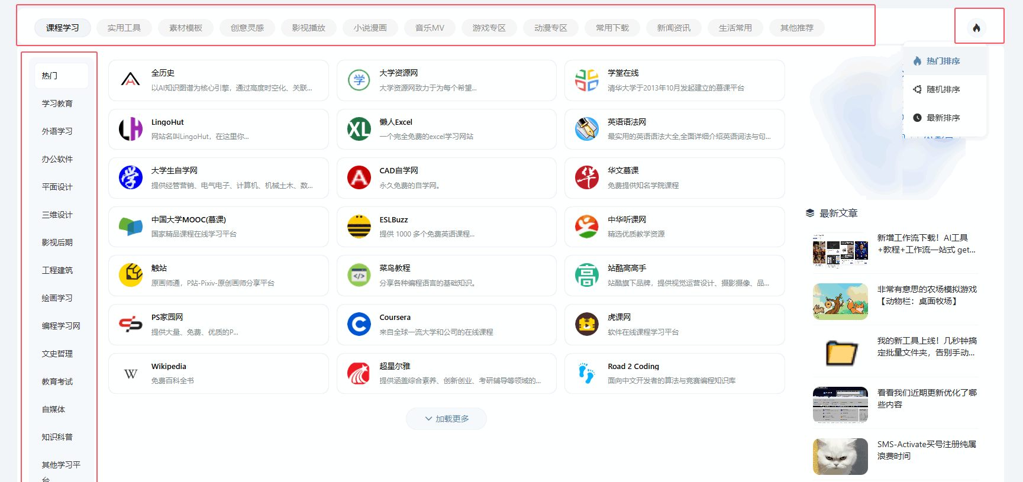1023x482 pixels.
Task: Switch to the 实用工具 tab
Action: point(124,28)
